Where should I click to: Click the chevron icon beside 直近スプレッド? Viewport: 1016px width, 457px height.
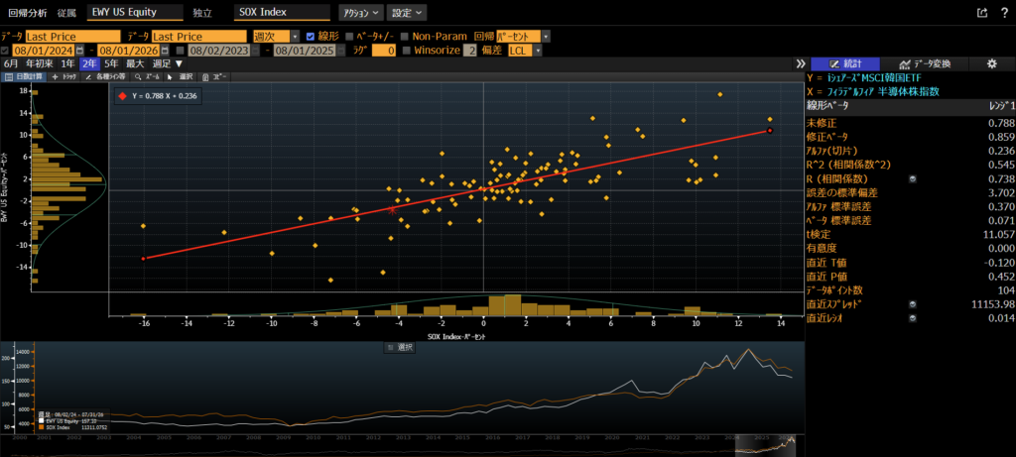pos(913,304)
